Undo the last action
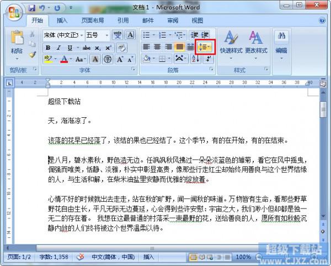The width and height of the screenshot is (331, 266). tap(42, 8)
